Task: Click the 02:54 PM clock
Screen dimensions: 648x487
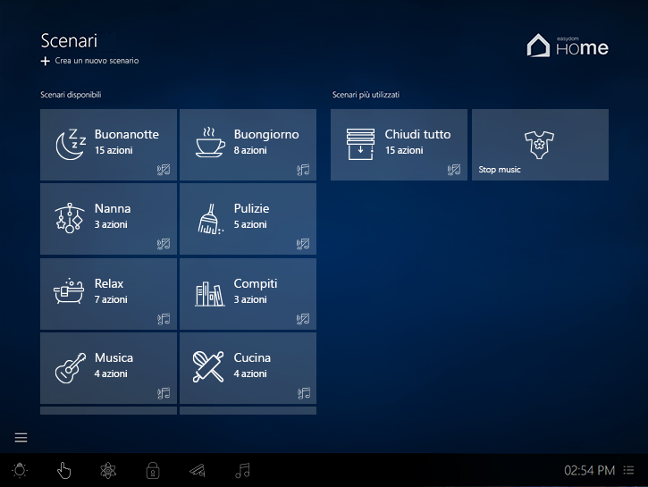Action: click(589, 470)
